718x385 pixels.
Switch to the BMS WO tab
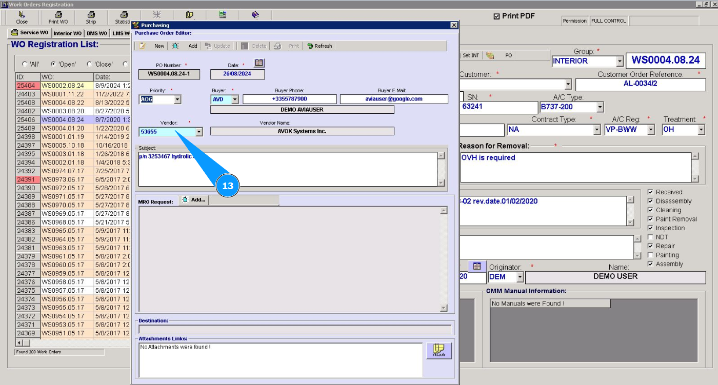coord(97,33)
